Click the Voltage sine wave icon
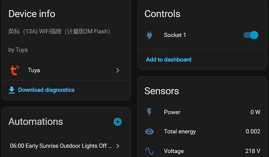The width and height of the screenshot is (269, 157). [x=149, y=151]
